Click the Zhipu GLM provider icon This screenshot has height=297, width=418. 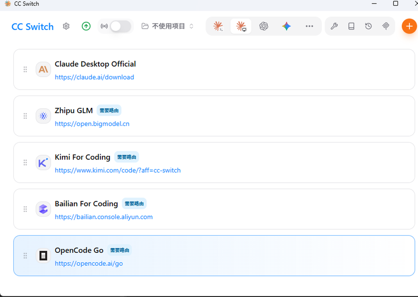coord(43,116)
